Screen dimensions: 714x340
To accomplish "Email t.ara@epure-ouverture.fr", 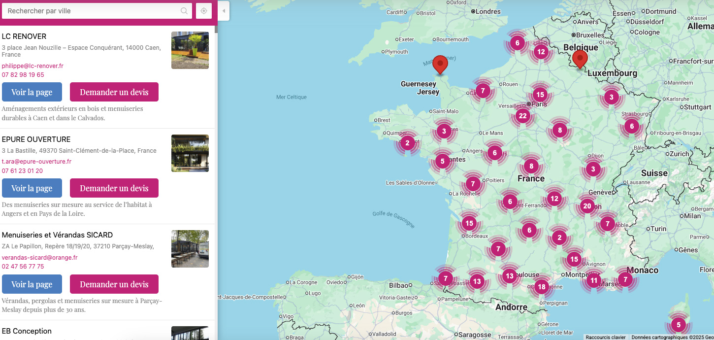I will pyautogui.click(x=37, y=162).
